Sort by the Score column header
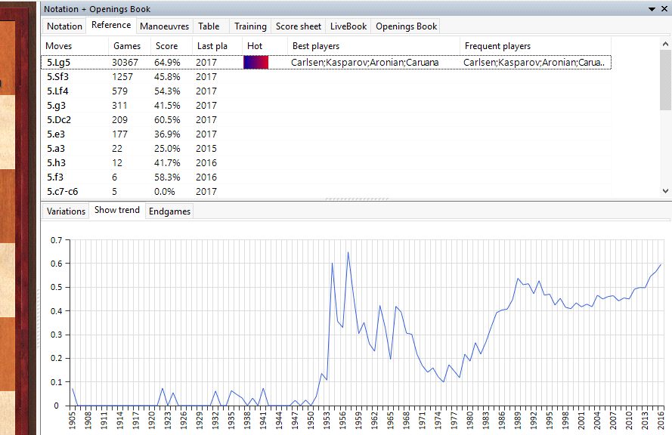Viewport: 672px width, 435px height. (x=167, y=47)
